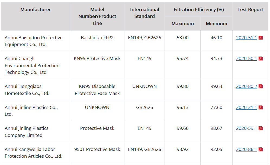Click the PDF icon beside report 2020-21.1
Viewport: 270px width, 165px height.
click(x=261, y=108)
